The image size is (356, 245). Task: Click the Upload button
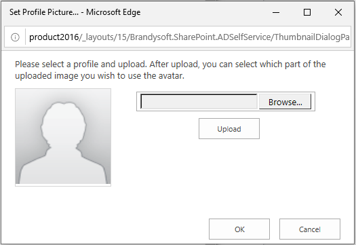[x=229, y=129]
